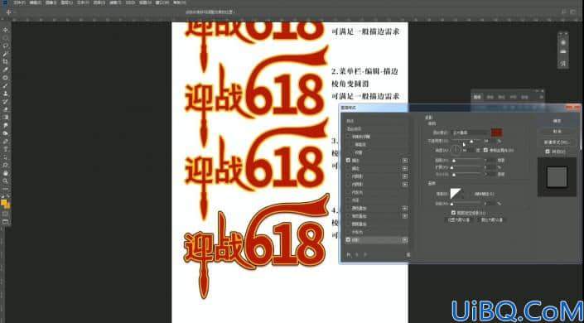Enable the 外发光 effect checkbox
Image resolution: width=584 pixels, height=323 pixels.
click(348, 232)
